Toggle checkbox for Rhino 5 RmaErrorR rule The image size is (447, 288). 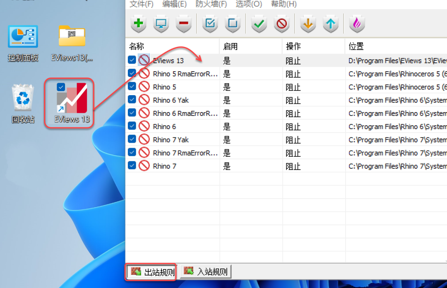point(132,73)
